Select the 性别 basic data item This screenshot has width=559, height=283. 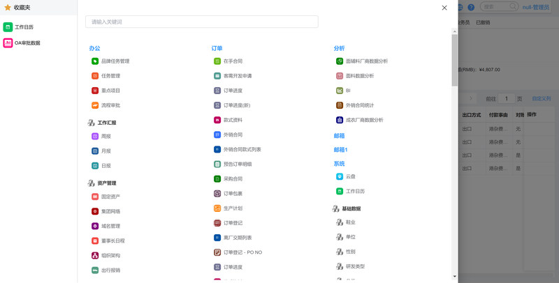coord(346,252)
